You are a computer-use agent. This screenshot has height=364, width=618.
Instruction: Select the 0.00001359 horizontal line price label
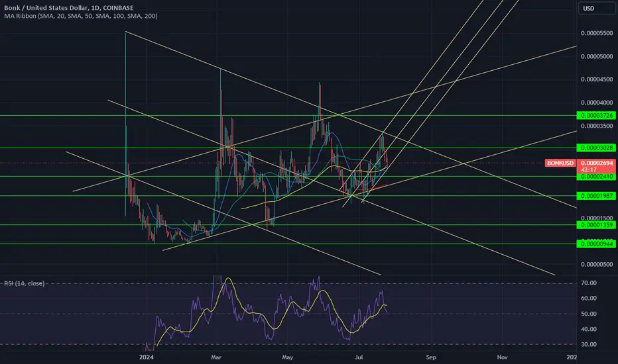(x=596, y=225)
